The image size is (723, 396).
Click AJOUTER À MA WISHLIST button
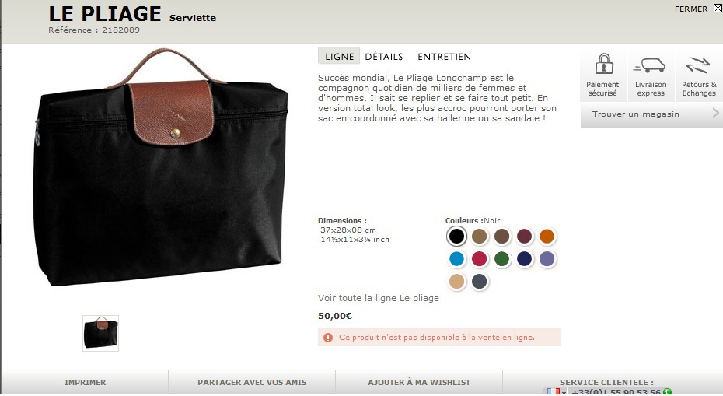click(x=419, y=382)
